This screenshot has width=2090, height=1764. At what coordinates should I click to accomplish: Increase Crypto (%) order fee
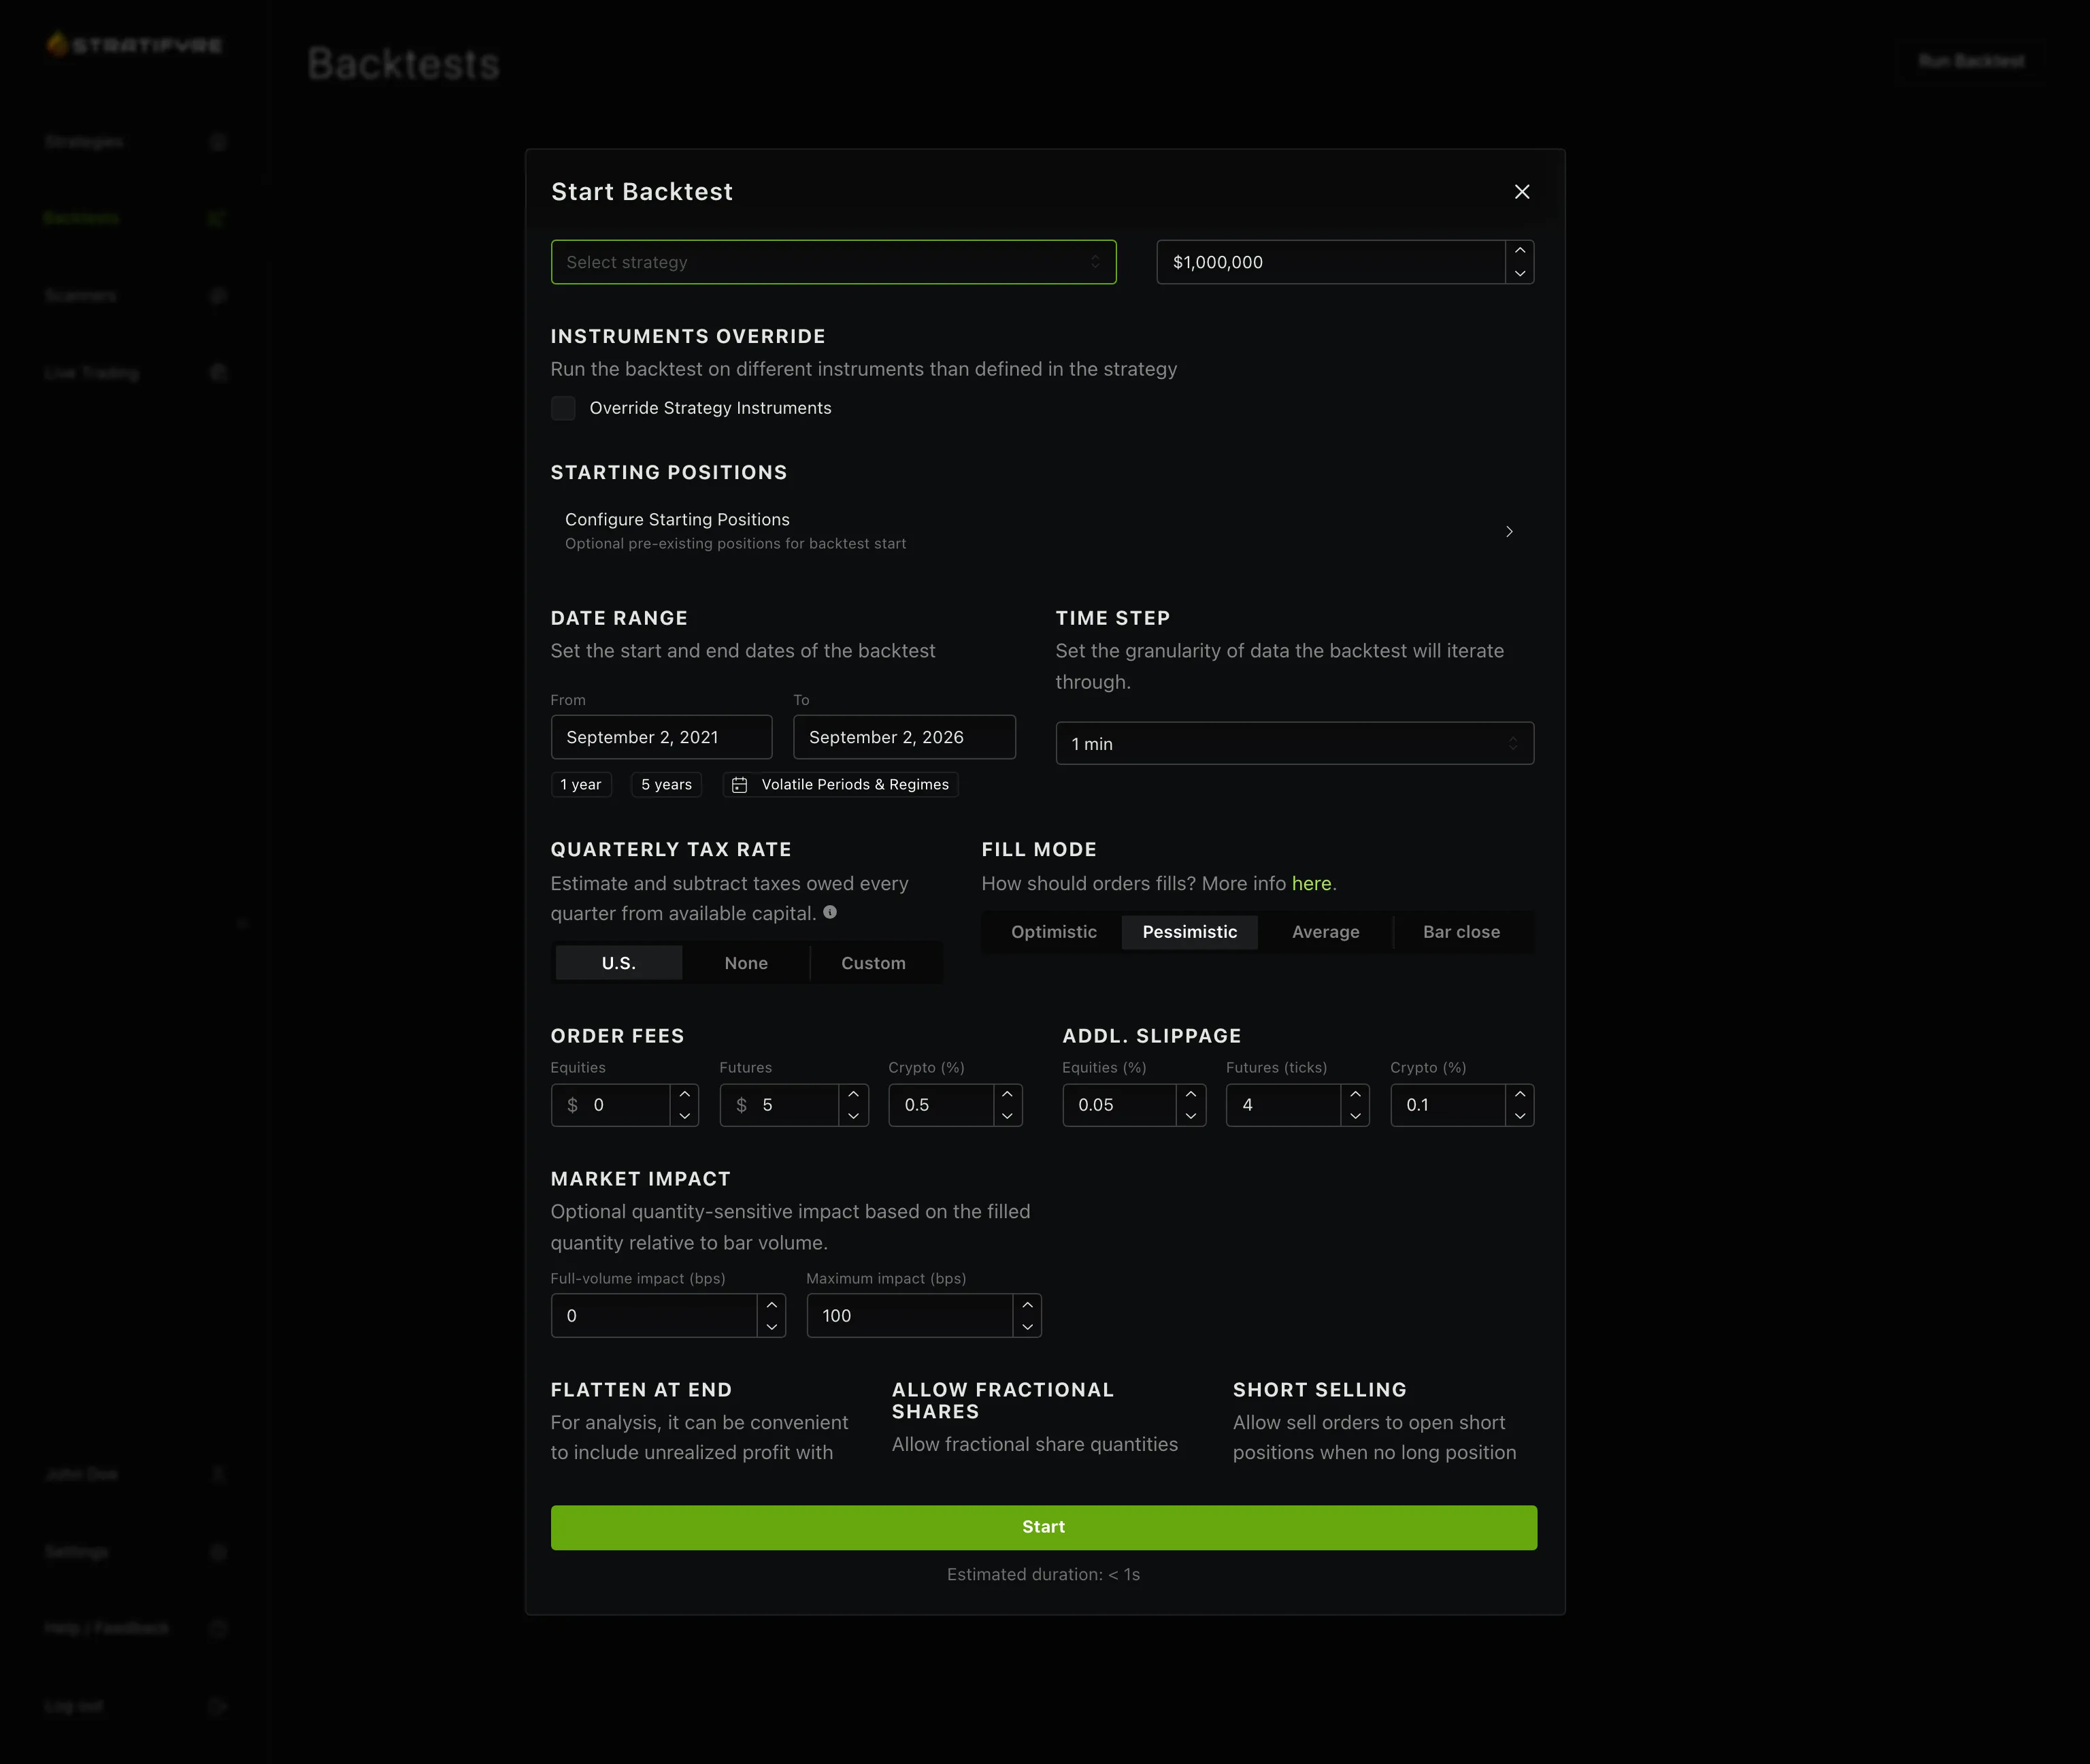pos(1008,1094)
